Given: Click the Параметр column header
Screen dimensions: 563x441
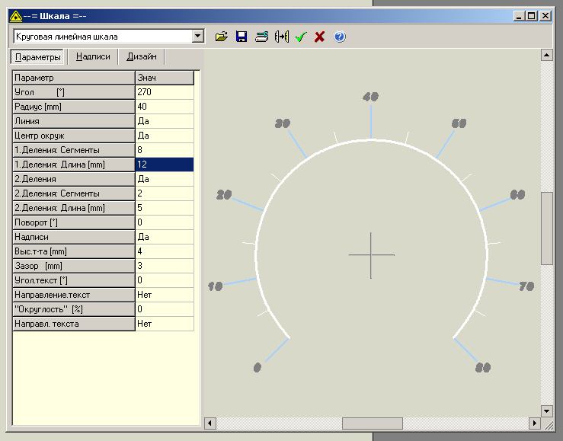Looking at the screenshot, I should (73, 78).
